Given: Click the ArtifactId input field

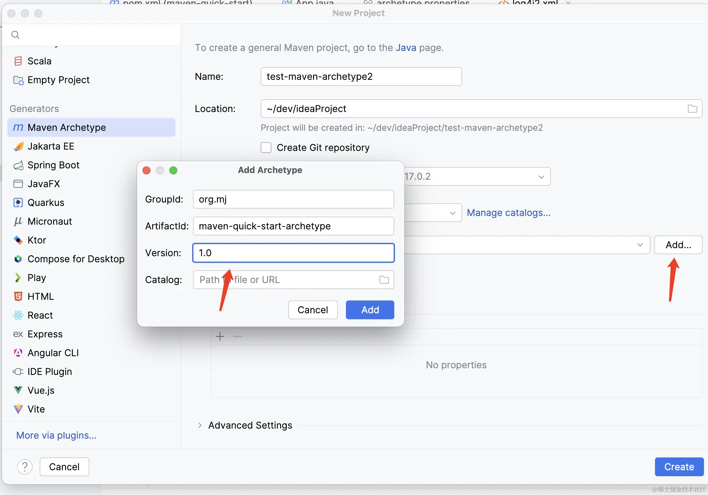Looking at the screenshot, I should click(x=293, y=226).
